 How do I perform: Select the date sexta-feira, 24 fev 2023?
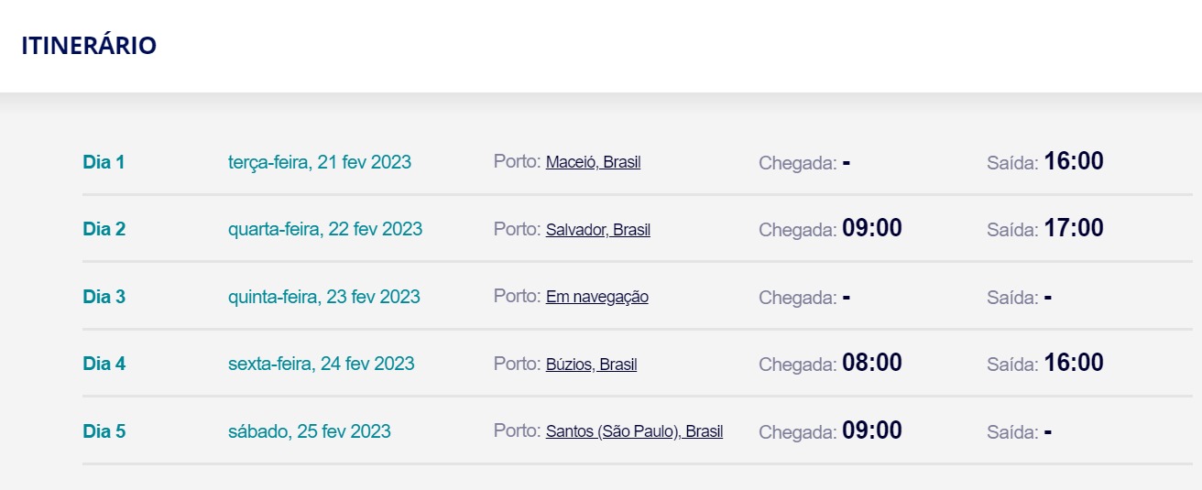(321, 364)
